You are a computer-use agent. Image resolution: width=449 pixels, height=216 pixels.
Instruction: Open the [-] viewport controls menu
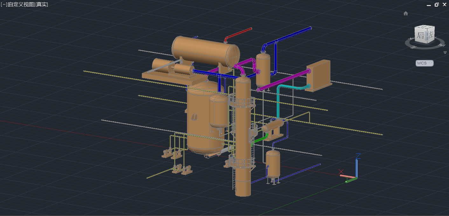(3, 4)
